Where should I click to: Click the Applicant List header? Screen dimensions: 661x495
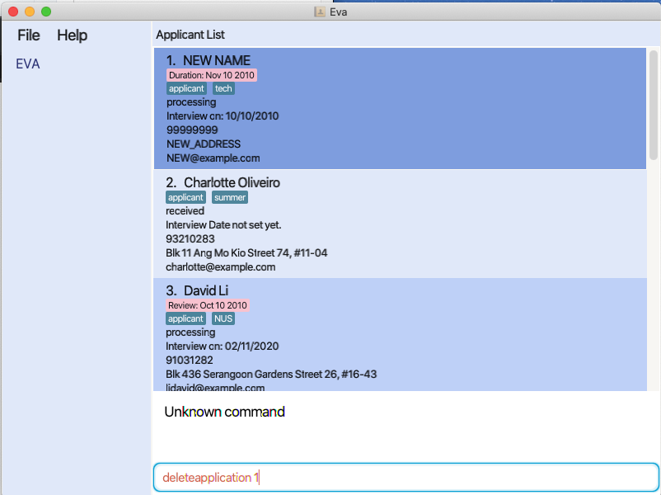190,35
